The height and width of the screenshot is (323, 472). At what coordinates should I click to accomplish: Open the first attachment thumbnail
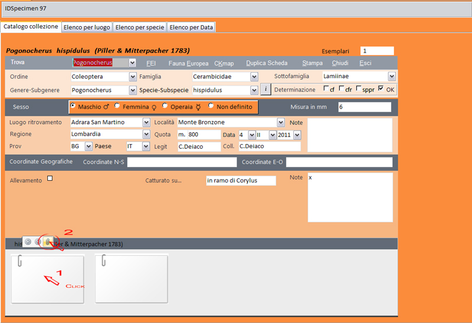[48, 279]
